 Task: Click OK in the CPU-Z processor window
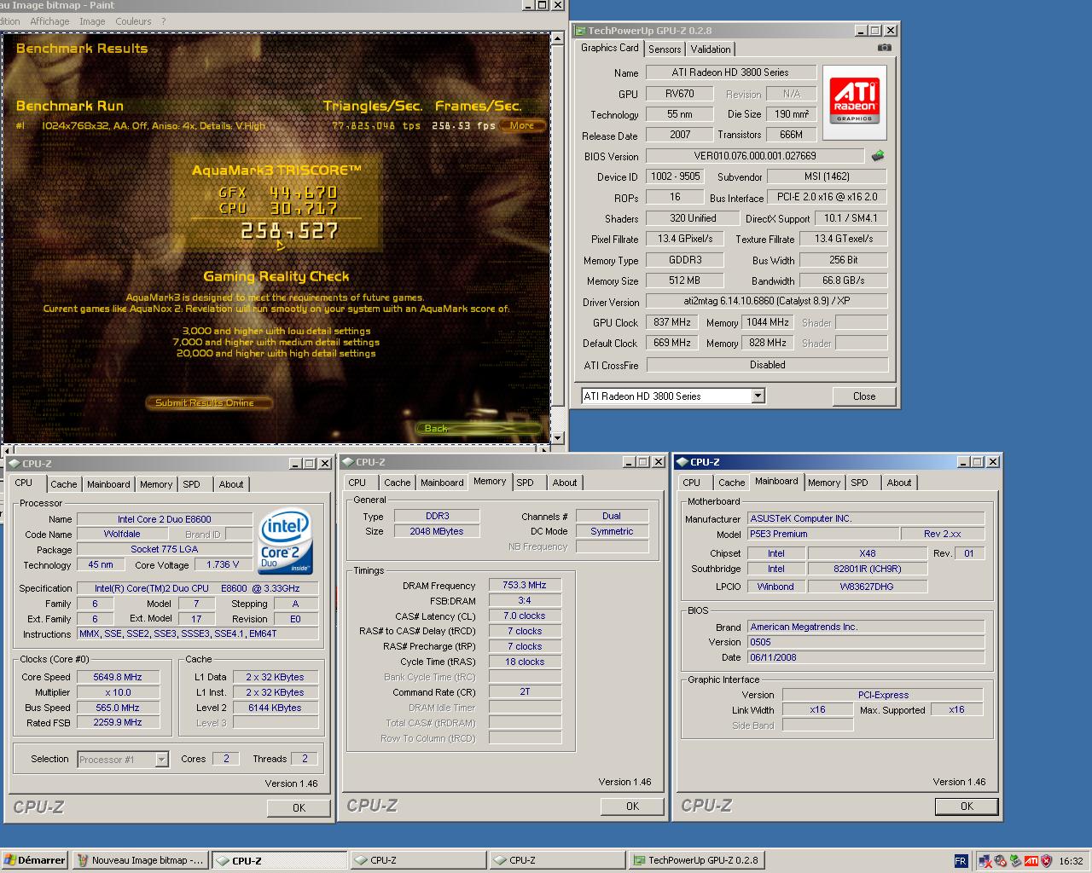pos(299,807)
